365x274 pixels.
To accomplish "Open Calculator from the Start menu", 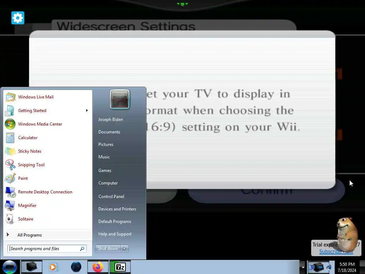I will pyautogui.click(x=48, y=137).
